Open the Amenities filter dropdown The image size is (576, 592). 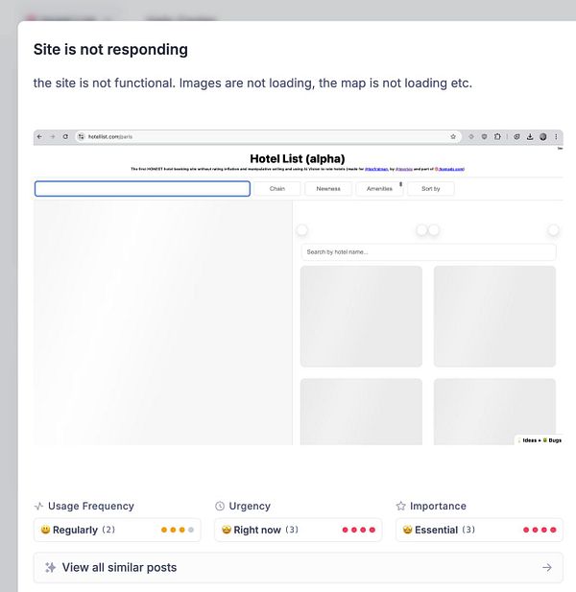[379, 189]
